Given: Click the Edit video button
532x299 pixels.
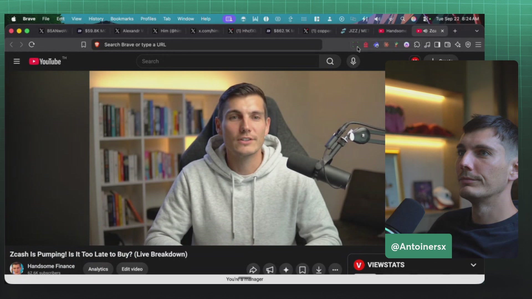Looking at the screenshot, I should click(x=132, y=269).
